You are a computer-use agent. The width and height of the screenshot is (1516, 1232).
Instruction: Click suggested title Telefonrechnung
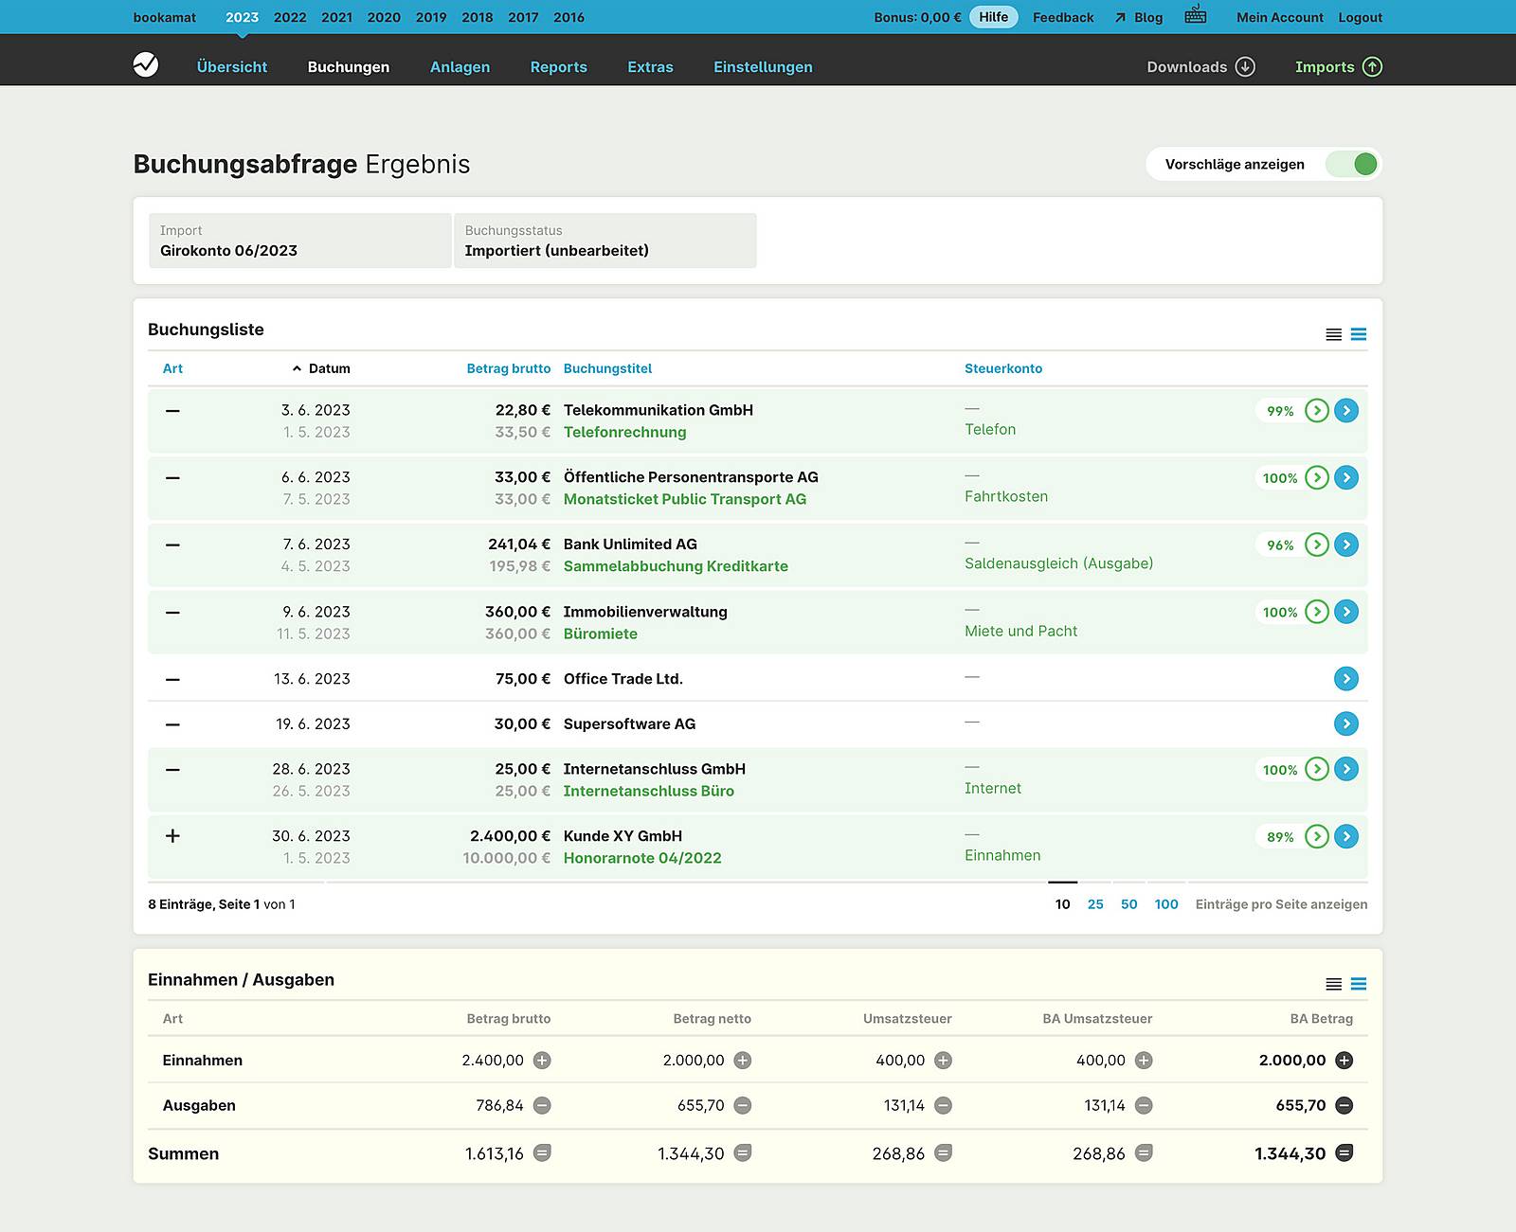(625, 432)
